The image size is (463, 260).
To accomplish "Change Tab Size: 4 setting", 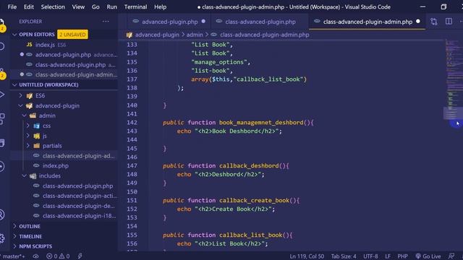I will click(344, 256).
